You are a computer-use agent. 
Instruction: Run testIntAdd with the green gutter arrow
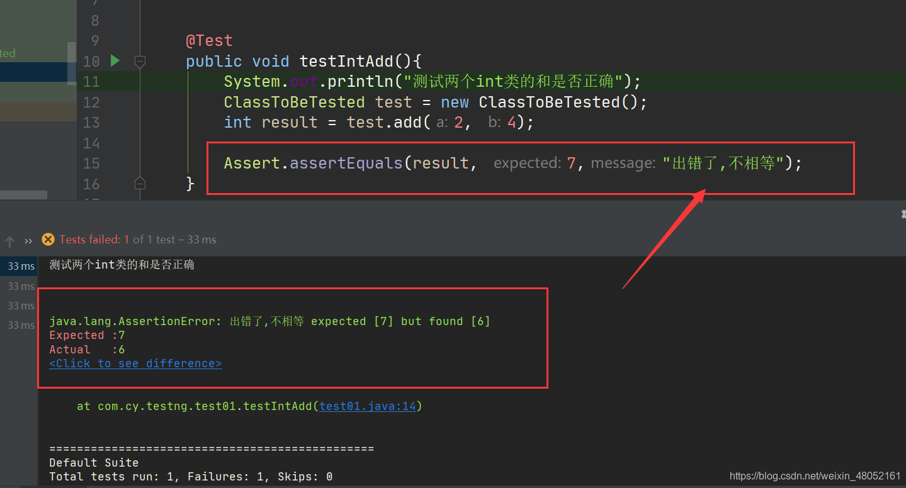(115, 61)
